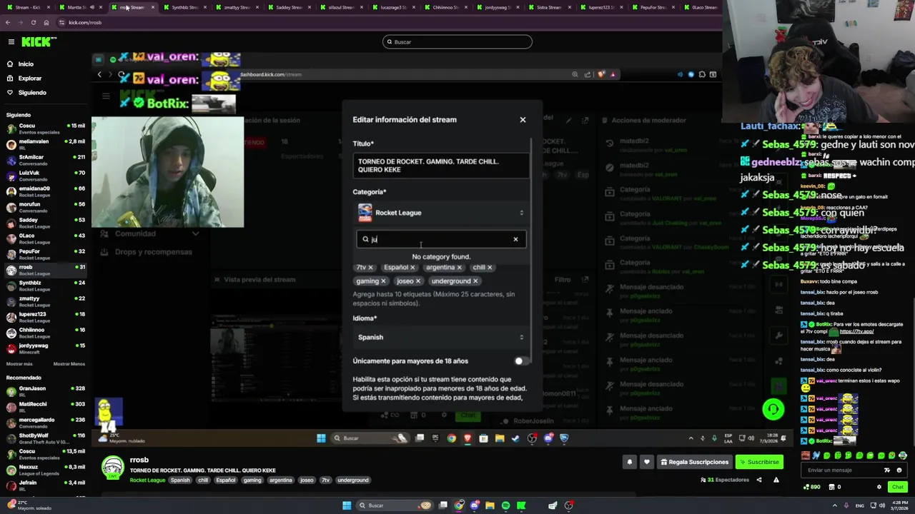Click the browser reload button
Image resolution: width=915 pixels, height=514 pixels.
pos(33,23)
